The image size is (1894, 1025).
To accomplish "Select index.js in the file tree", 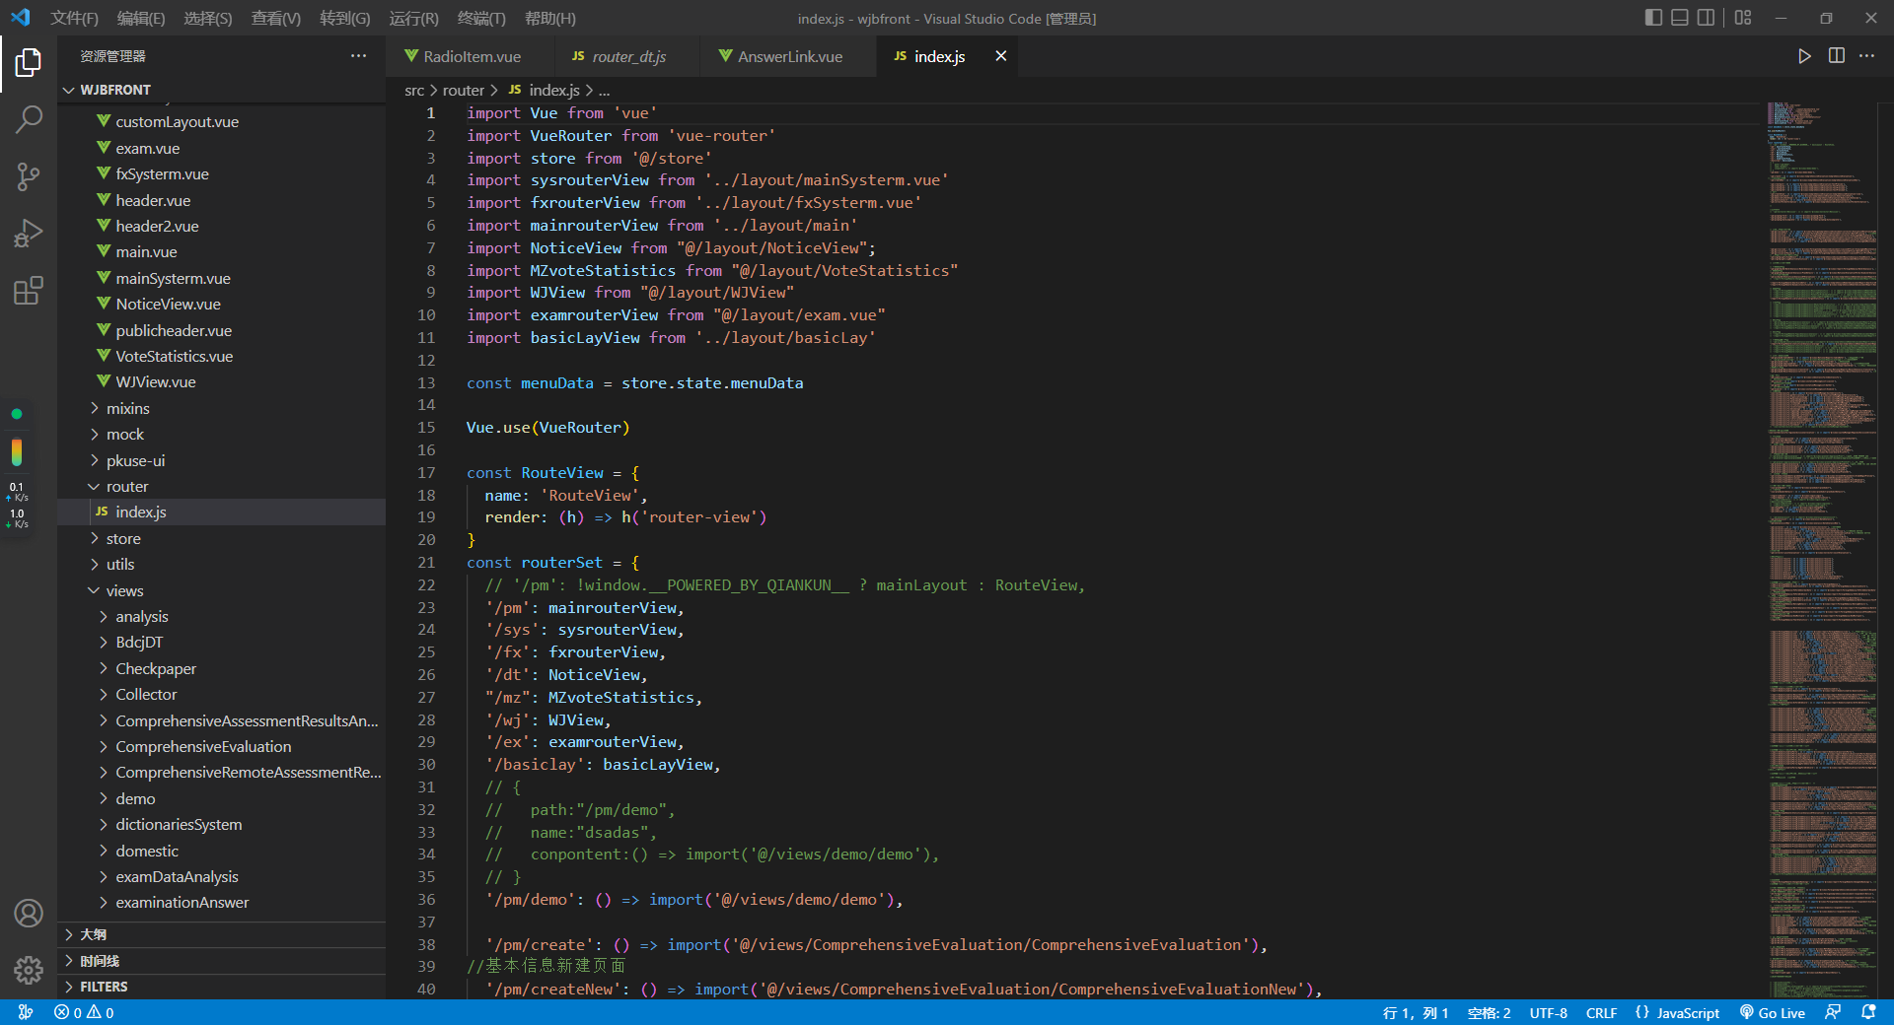I will [222, 512].
